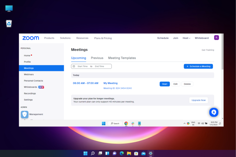This screenshot has height=157, width=236.
Task: Click the Upgrade Now button
Action: point(198,100)
